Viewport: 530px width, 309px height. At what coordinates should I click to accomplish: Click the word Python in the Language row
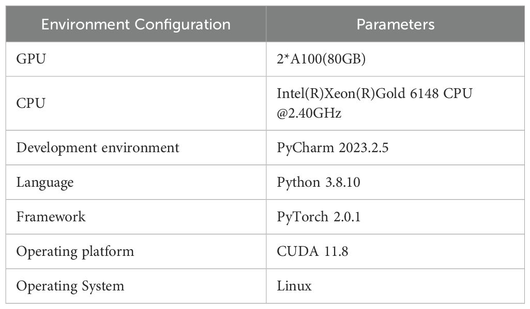(298, 182)
